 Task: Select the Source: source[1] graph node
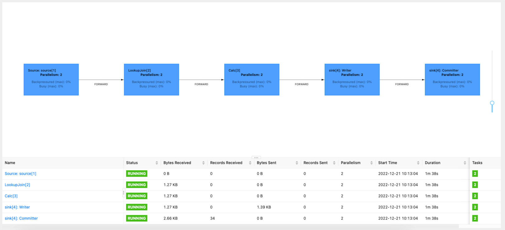[x=51, y=80]
